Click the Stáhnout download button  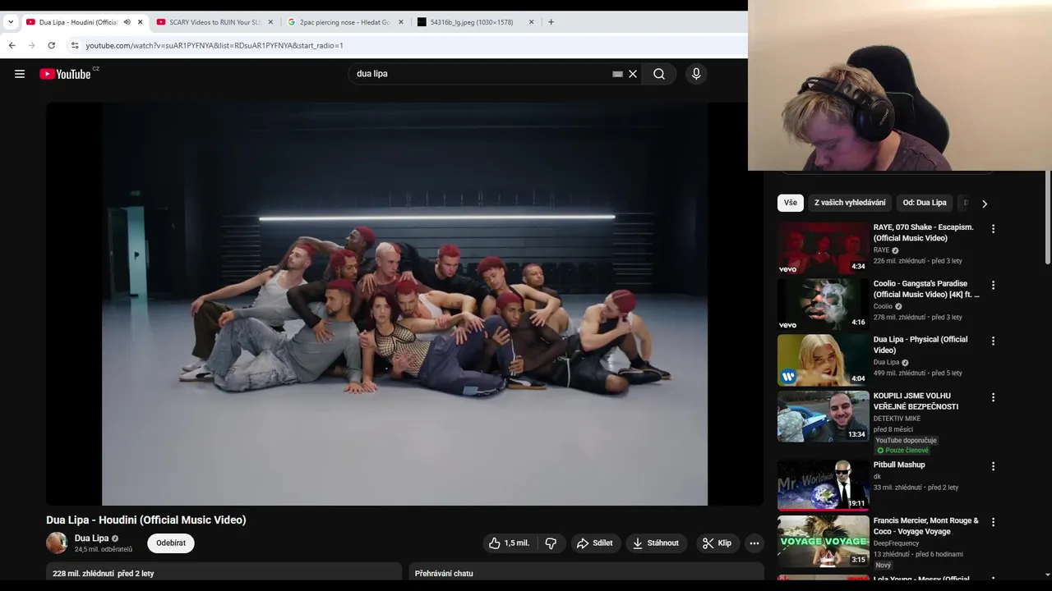(657, 543)
